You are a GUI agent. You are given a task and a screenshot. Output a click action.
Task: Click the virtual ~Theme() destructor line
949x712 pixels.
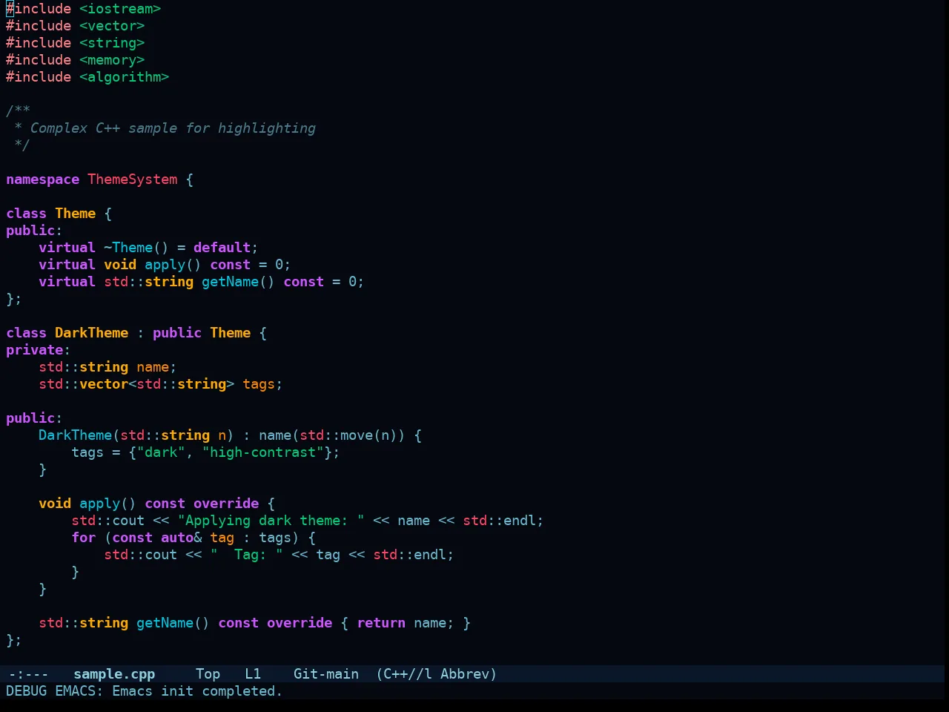click(x=148, y=248)
